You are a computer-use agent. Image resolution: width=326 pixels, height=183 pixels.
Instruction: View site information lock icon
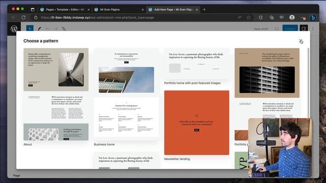pyautogui.click(x=36, y=18)
